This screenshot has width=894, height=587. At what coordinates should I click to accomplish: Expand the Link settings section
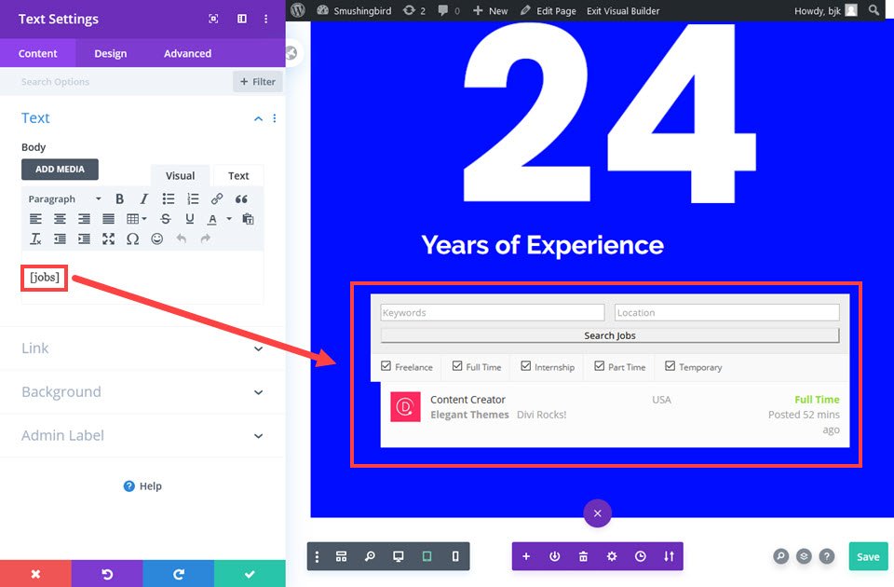tap(142, 348)
